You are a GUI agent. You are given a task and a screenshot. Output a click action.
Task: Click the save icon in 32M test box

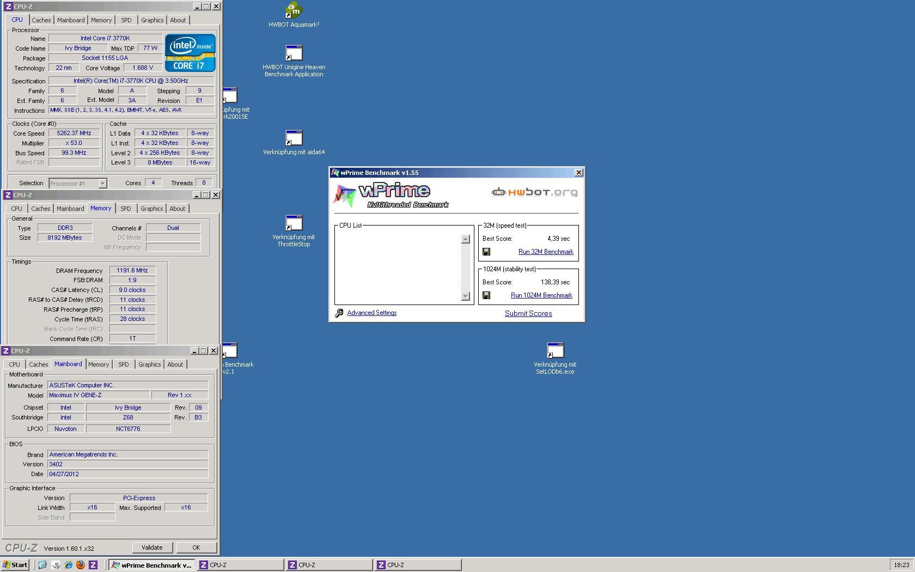[486, 252]
